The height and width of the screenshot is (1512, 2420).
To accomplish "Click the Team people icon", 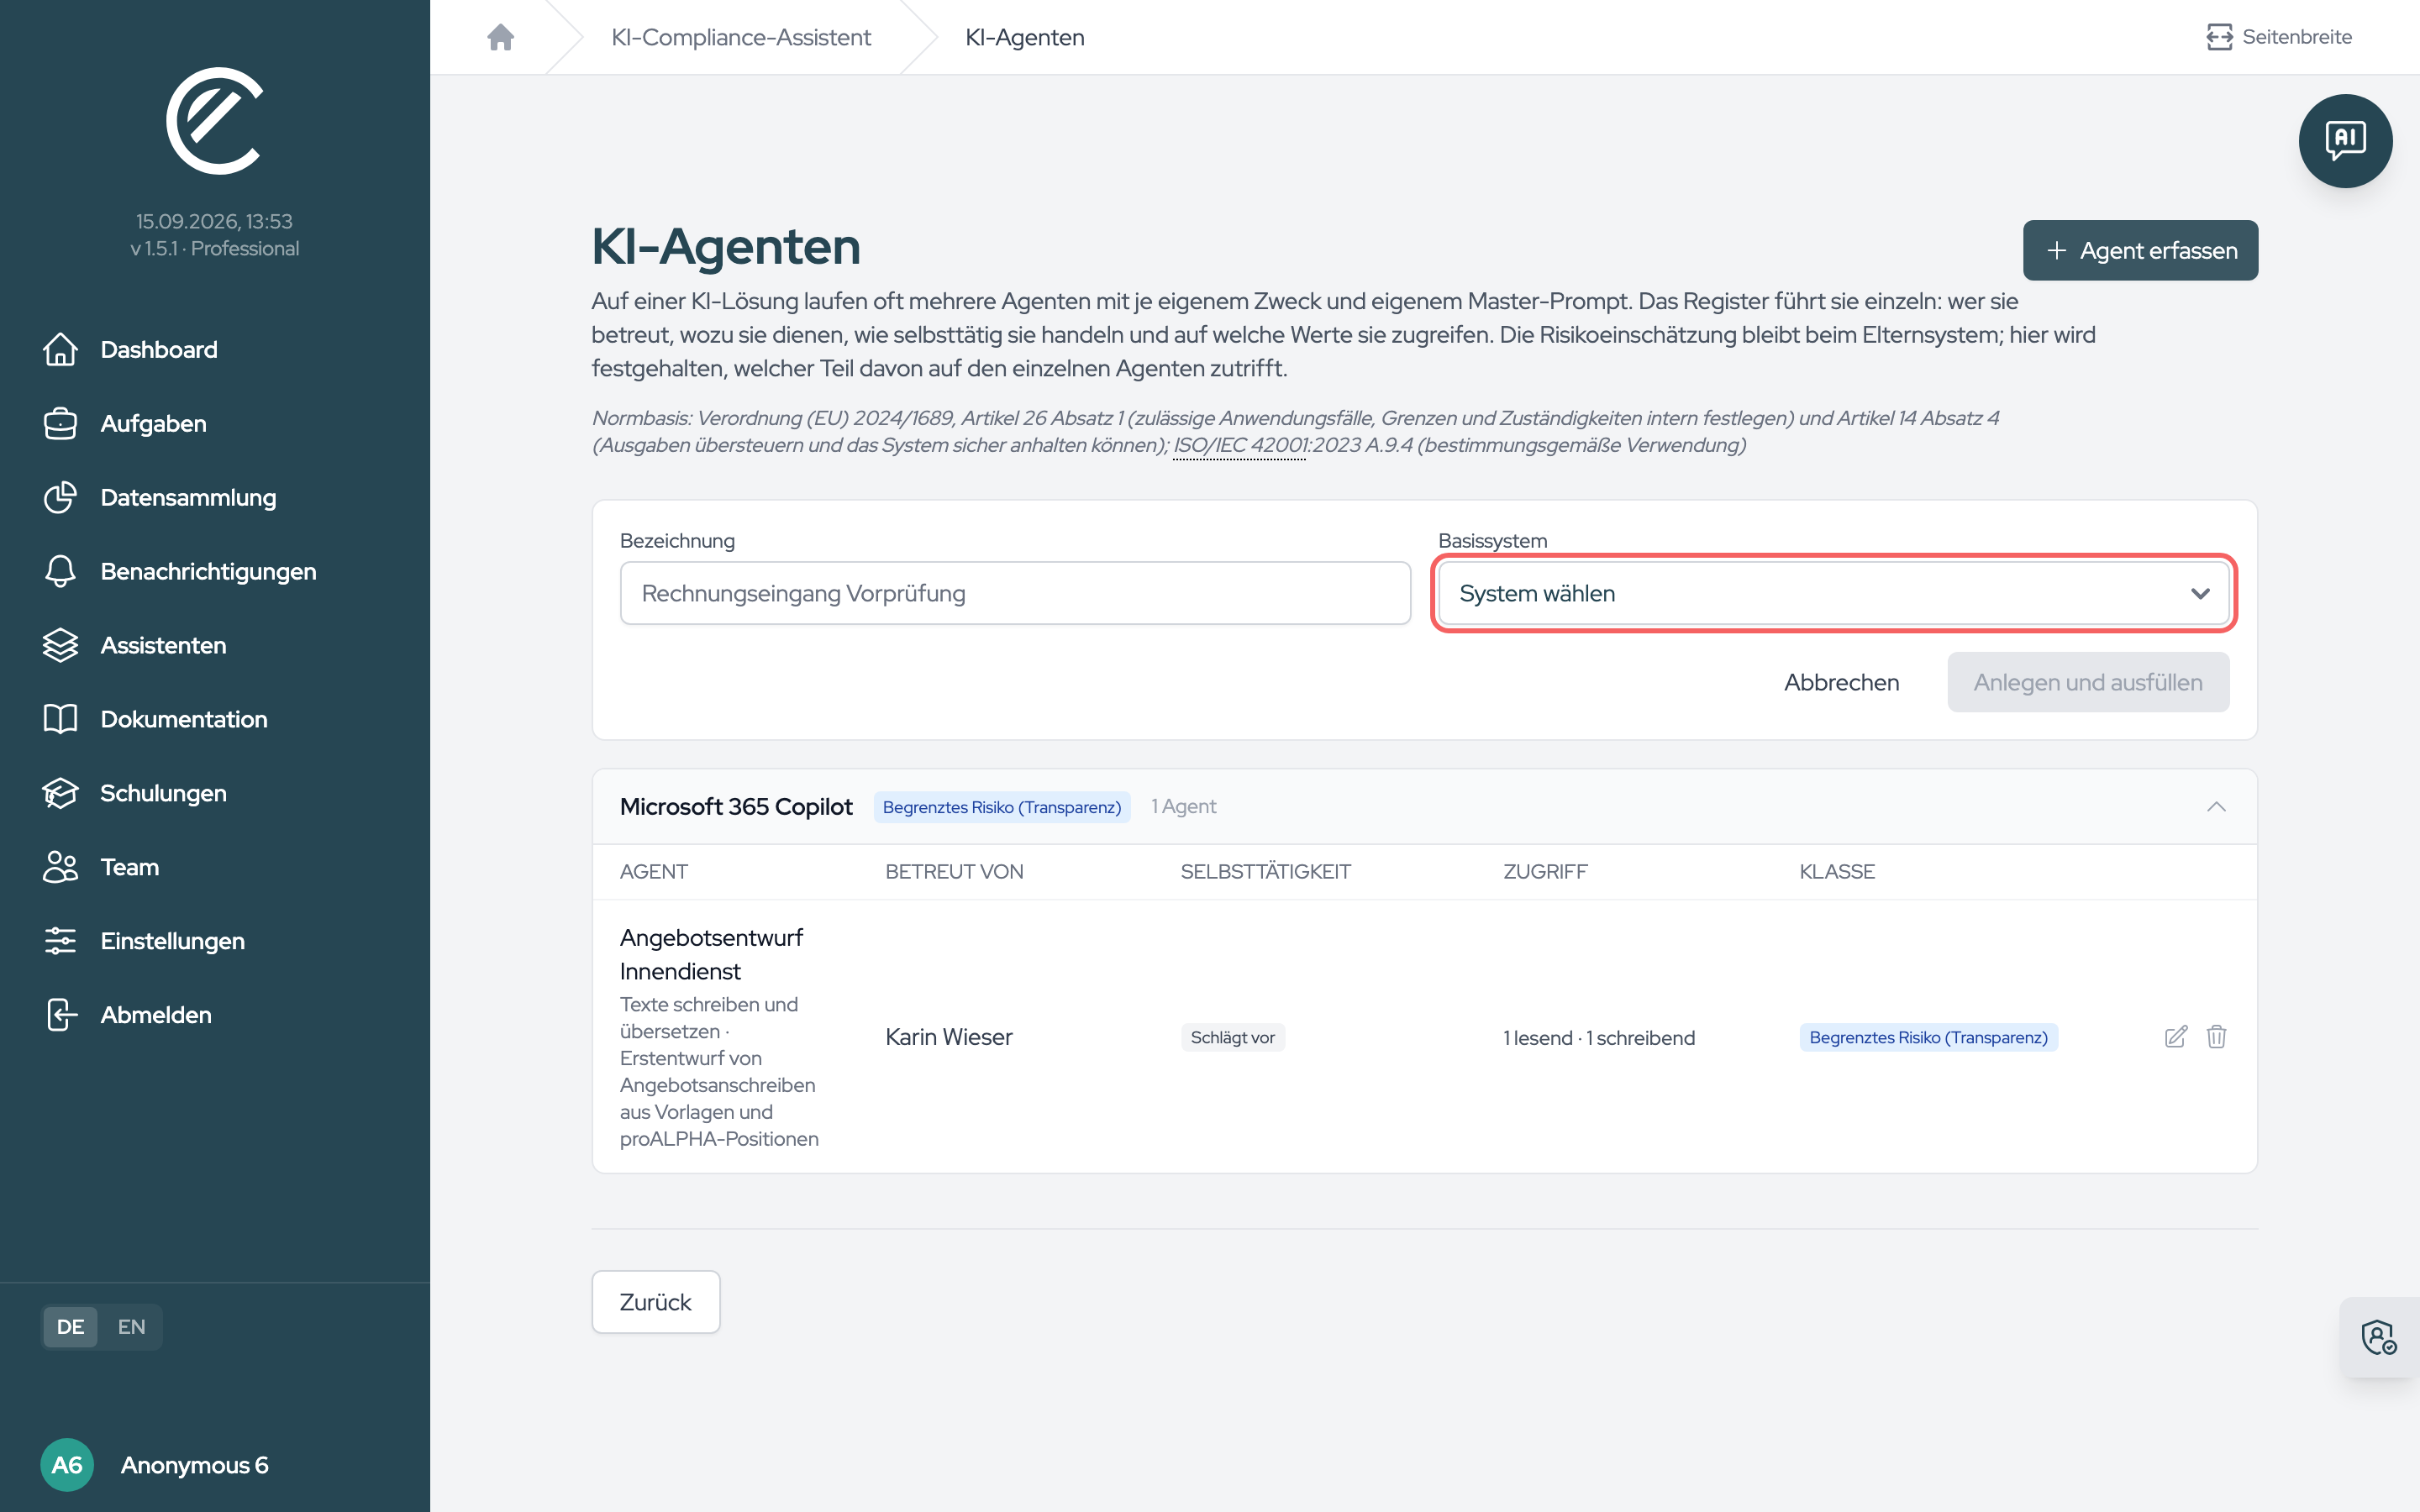I will click(x=60, y=867).
